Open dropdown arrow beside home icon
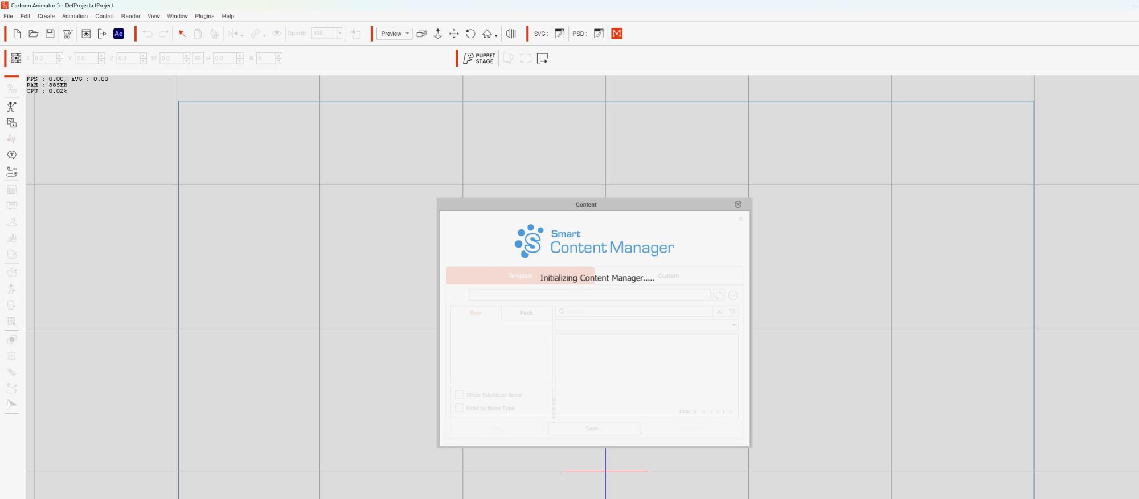The width and height of the screenshot is (1139, 499). pos(496,35)
